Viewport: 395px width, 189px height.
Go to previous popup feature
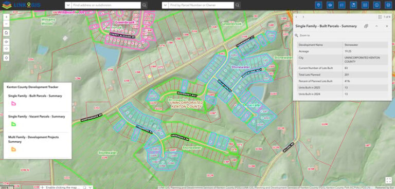(296, 17)
